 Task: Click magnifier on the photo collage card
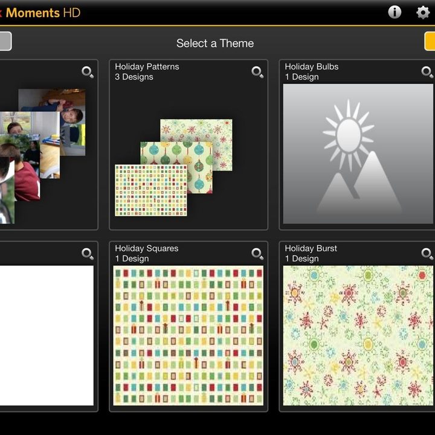pyautogui.click(x=88, y=72)
